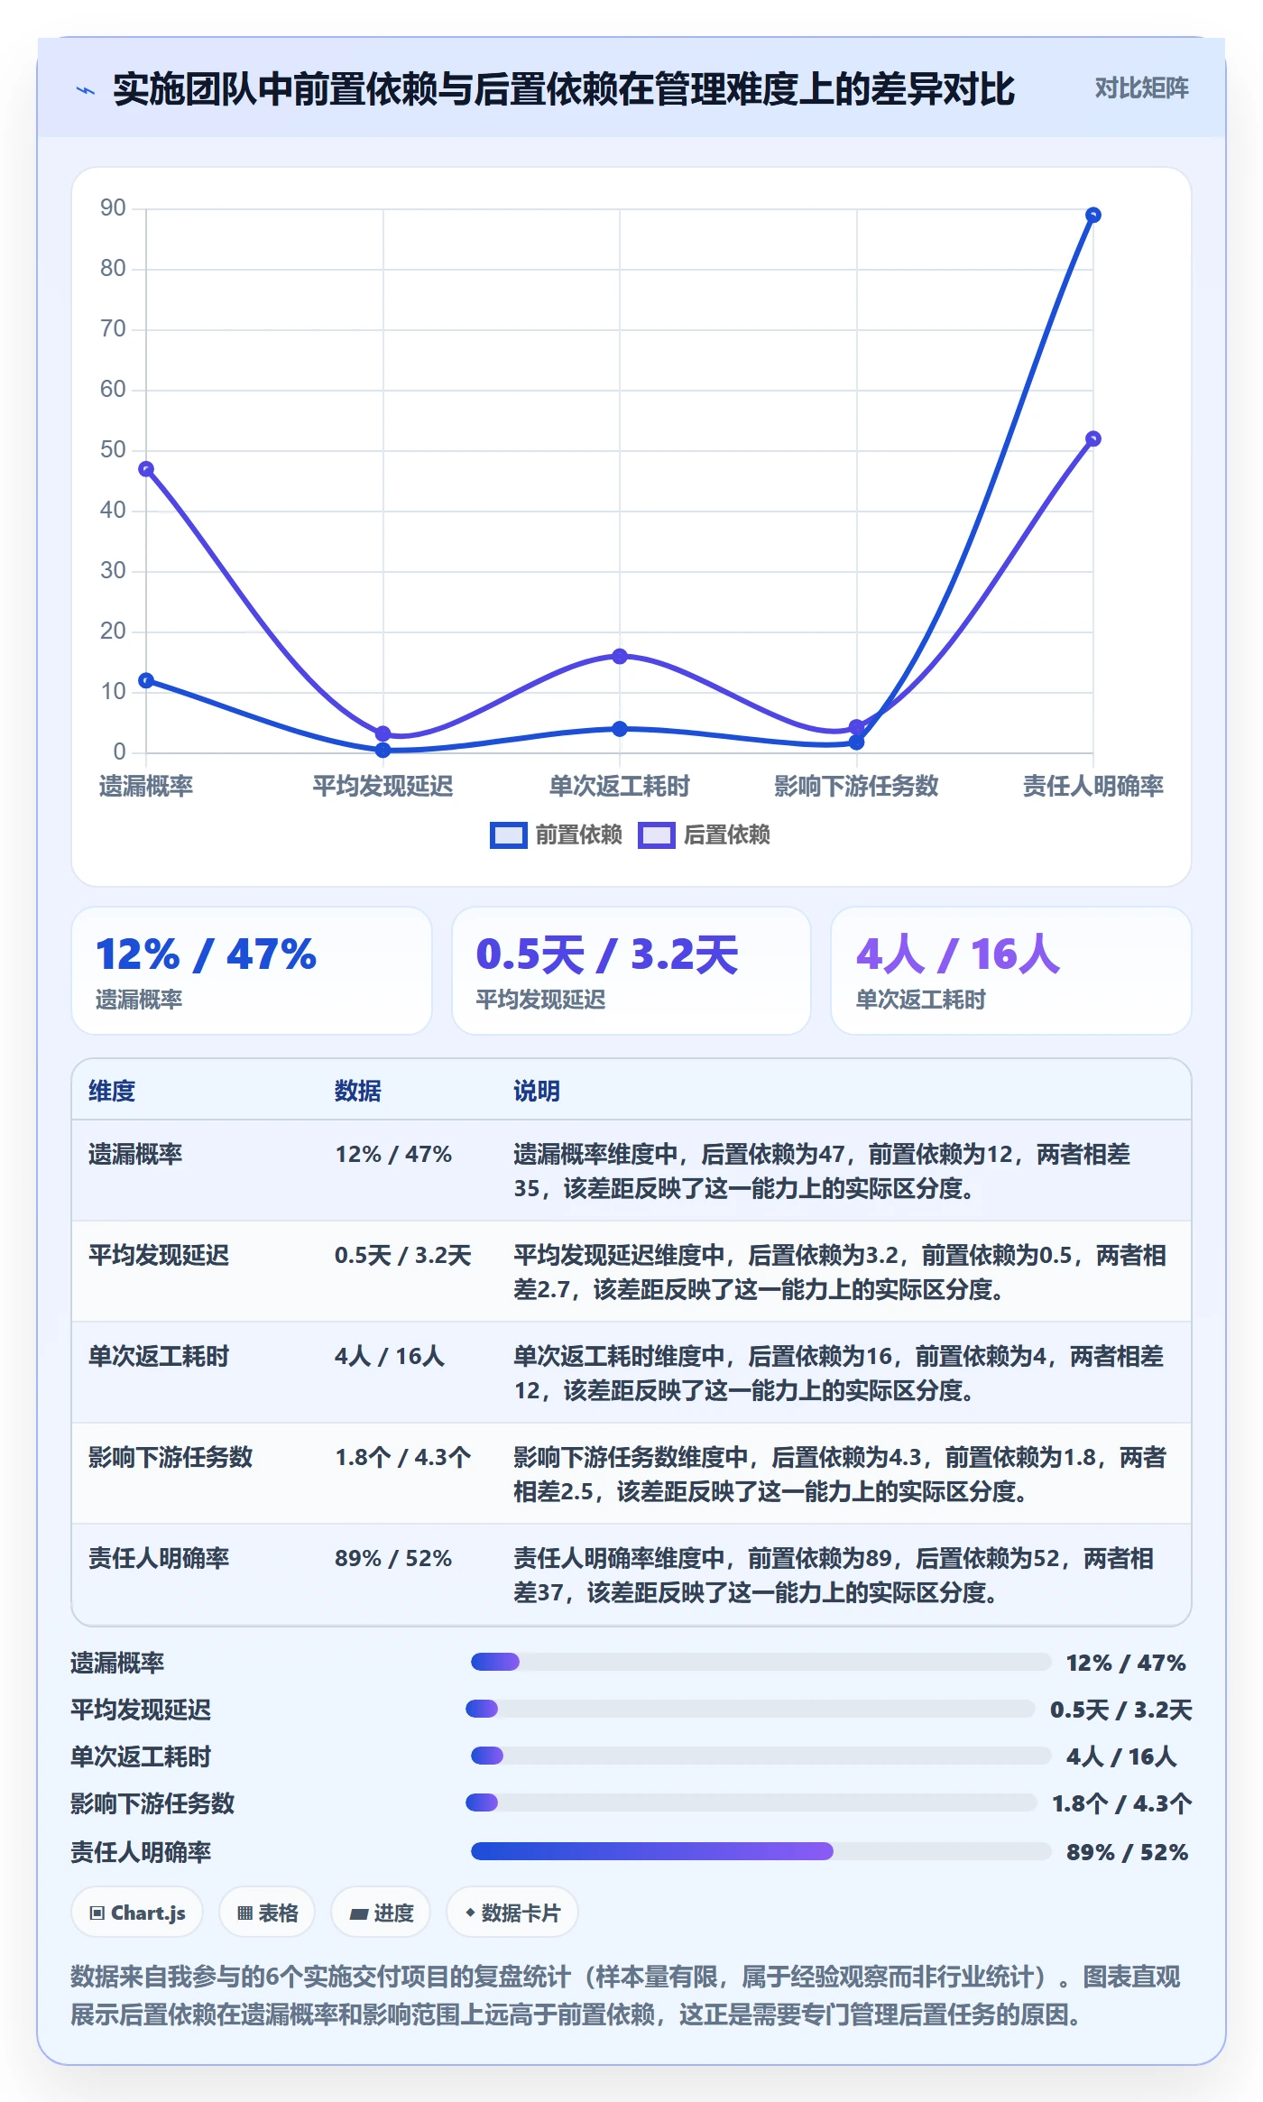The height and width of the screenshot is (2102, 1263).
Task: Click the 后置依赖 data point at 遗漏概率
Action: [146, 469]
